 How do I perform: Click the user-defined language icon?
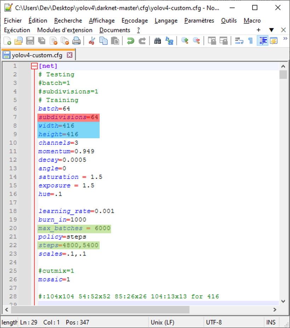(x=274, y=41)
